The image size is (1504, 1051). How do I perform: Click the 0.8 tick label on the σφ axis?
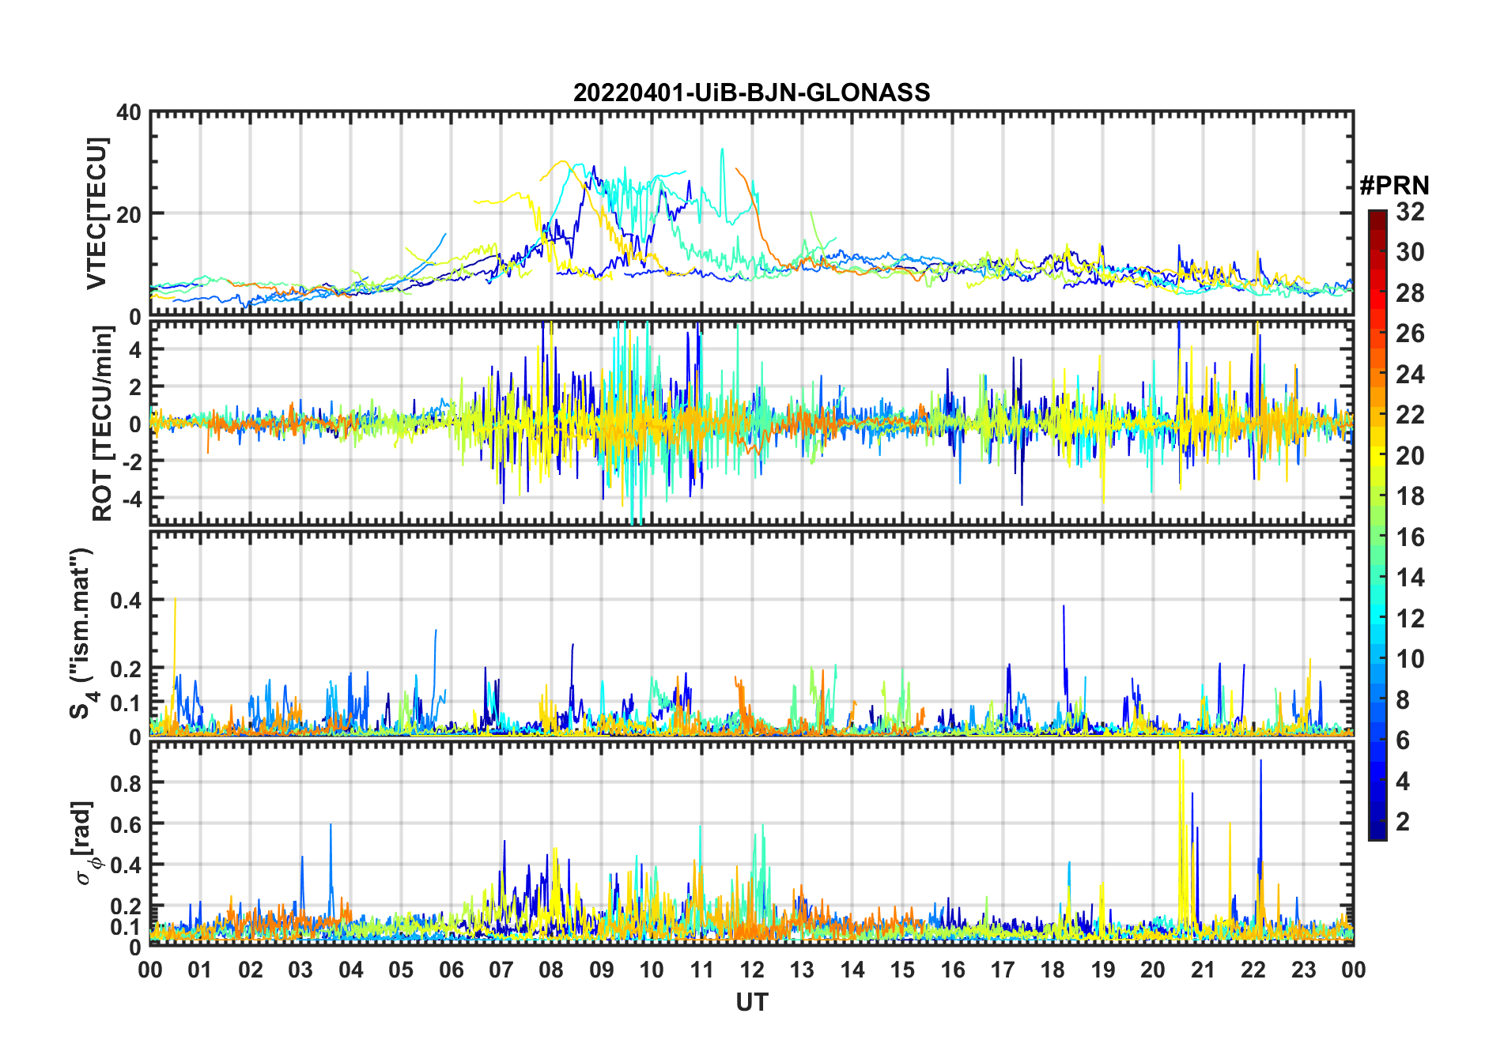pos(126,783)
